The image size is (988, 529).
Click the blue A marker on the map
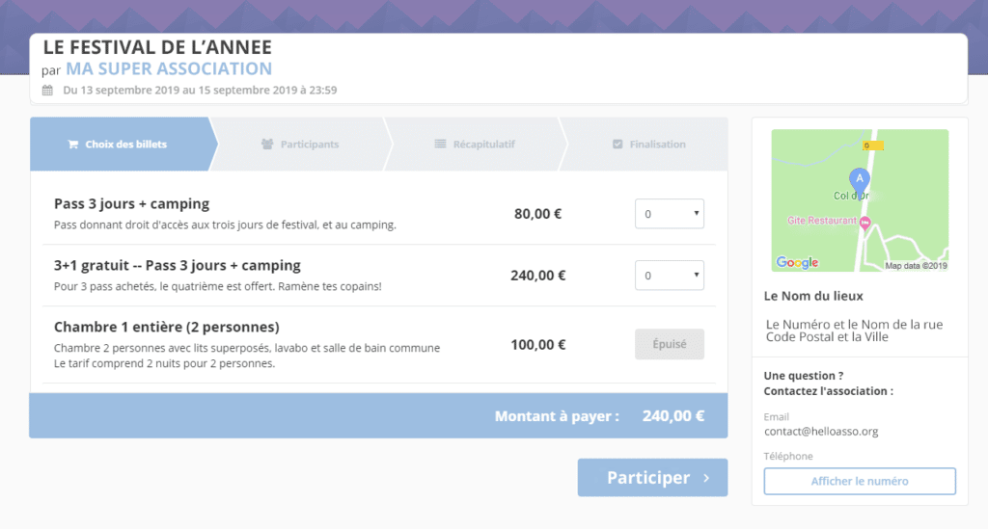coord(859,181)
